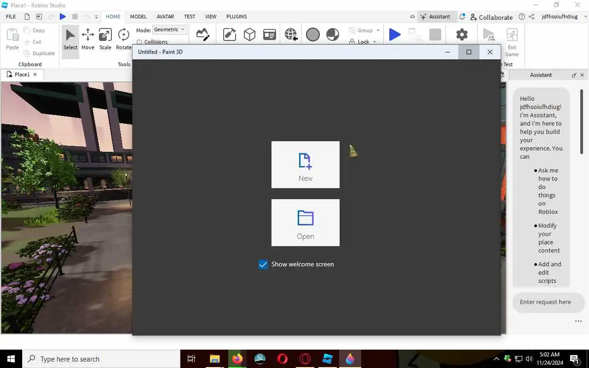
Task: Open File Explorer from the taskbar
Action: (215, 359)
